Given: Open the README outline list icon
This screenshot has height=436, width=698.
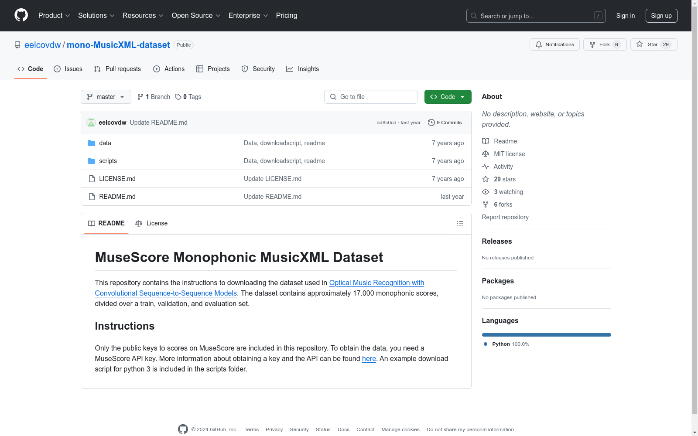Looking at the screenshot, I should pyautogui.click(x=460, y=224).
